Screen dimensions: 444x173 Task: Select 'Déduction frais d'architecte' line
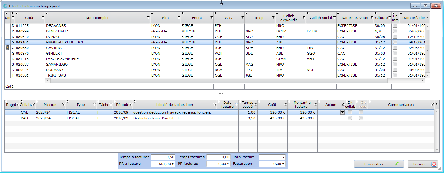(219, 118)
